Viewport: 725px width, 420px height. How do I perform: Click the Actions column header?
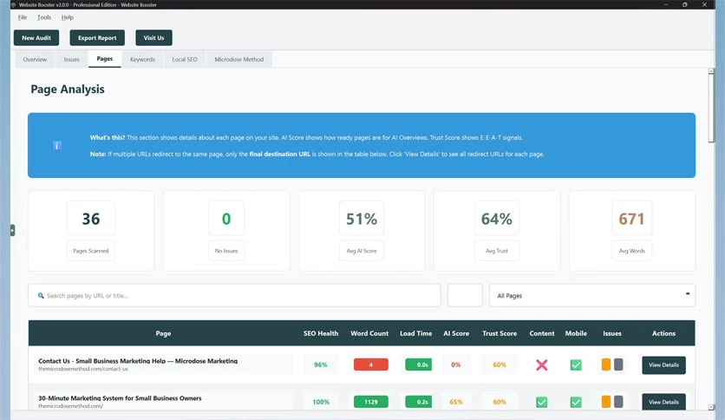pyautogui.click(x=663, y=333)
